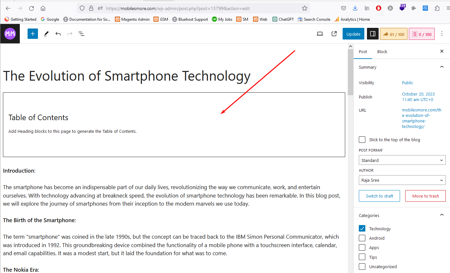
Task: Click the Introduction heading text
Action: click(x=19, y=171)
